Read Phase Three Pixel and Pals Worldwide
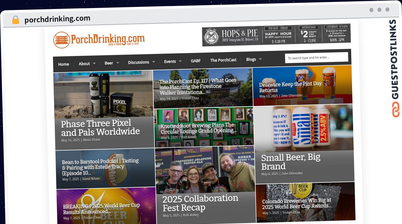 pyautogui.click(x=100, y=127)
